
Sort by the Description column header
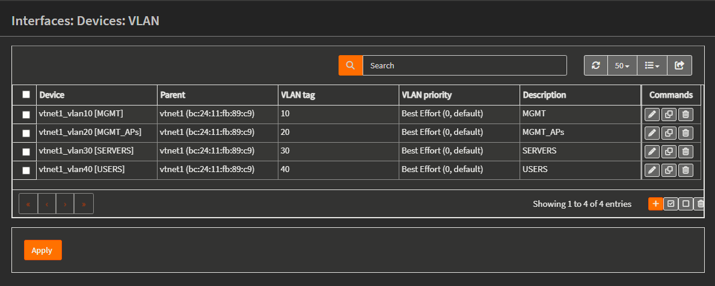[x=580, y=95]
